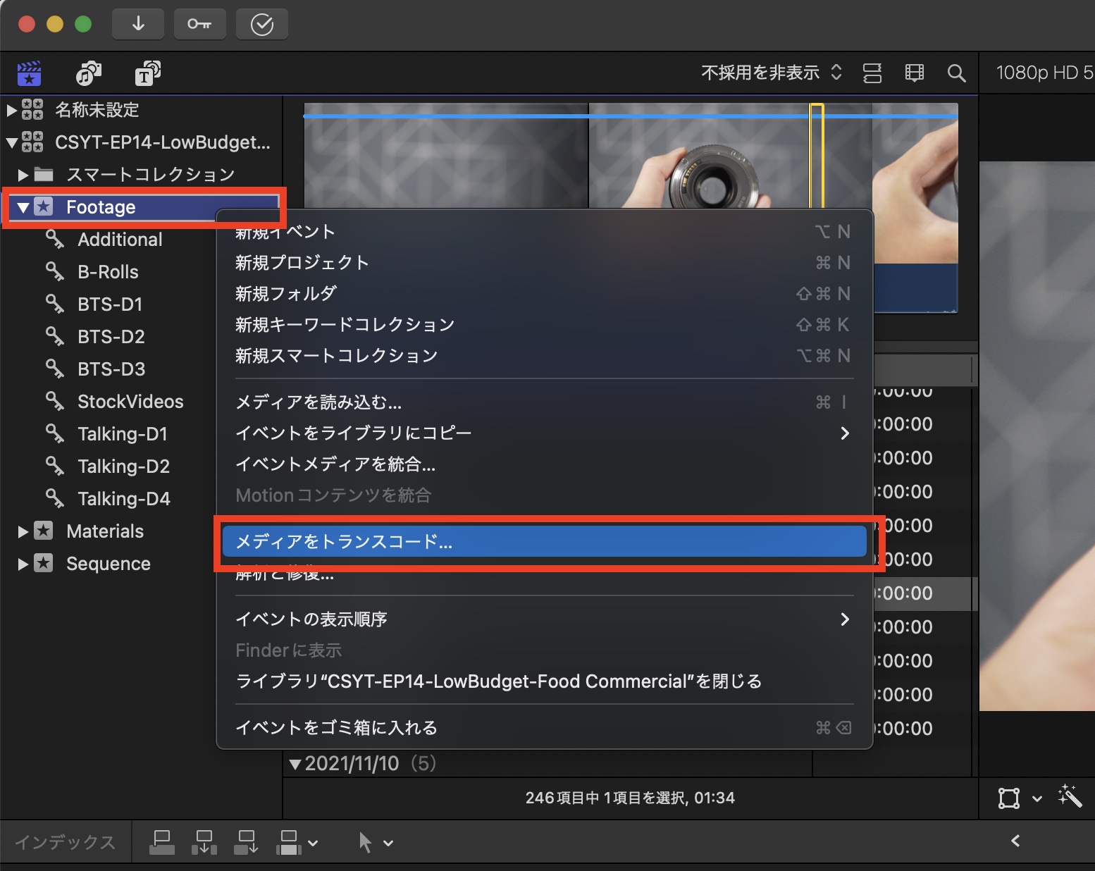The image size is (1095, 871).
Task: Open the Transform tool icon
Action: pos(1009,798)
